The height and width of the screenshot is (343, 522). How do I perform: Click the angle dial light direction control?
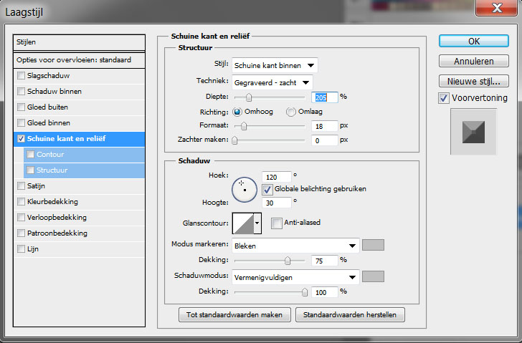pos(245,190)
